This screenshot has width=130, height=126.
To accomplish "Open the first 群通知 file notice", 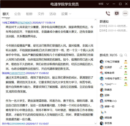I will [x=114, y=26].
